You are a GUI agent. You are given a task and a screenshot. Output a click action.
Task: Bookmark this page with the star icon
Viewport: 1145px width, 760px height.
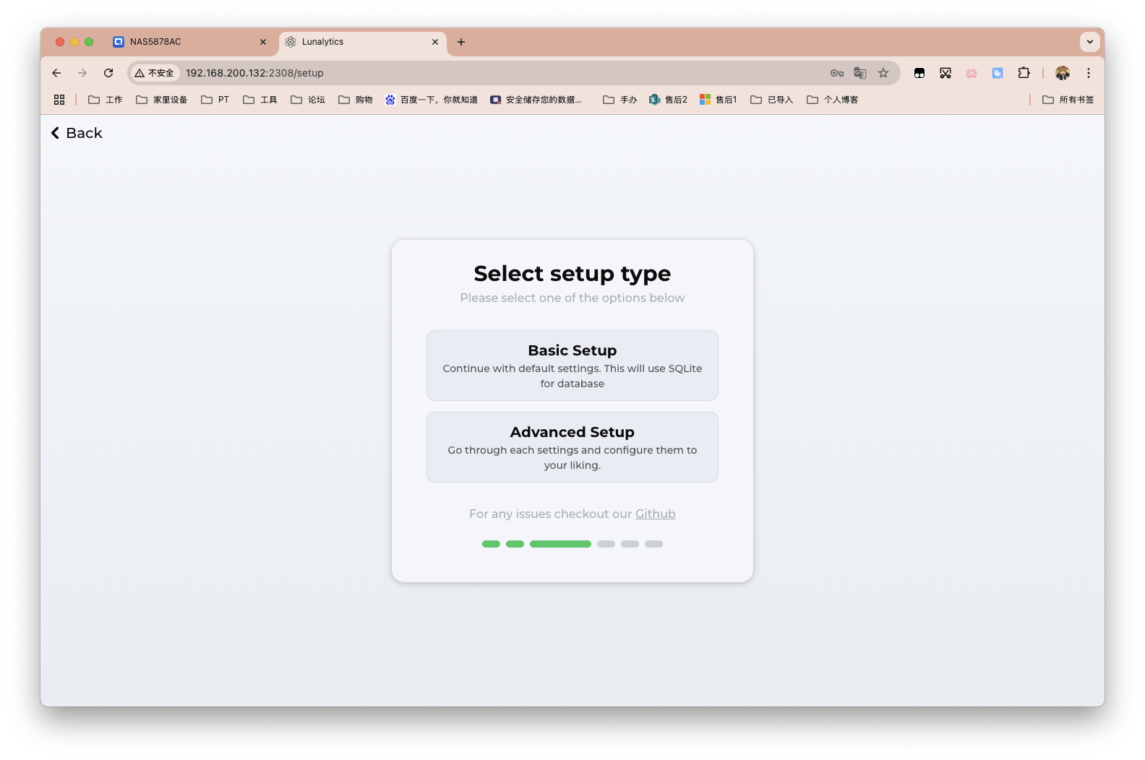coord(883,73)
